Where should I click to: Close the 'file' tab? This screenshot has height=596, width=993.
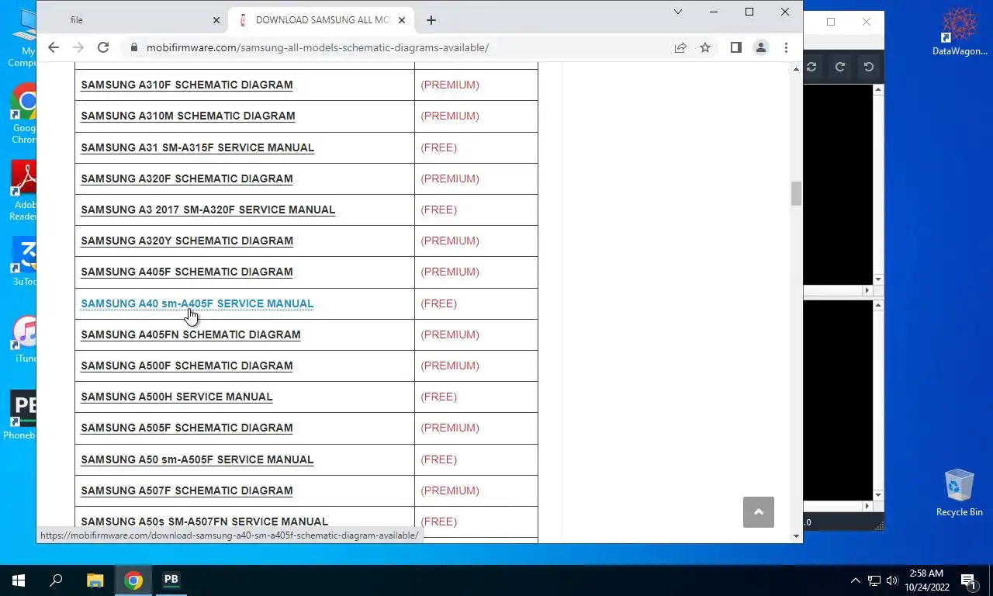coord(216,20)
